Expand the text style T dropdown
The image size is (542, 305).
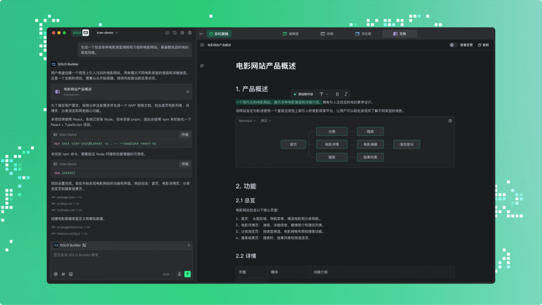[324, 94]
